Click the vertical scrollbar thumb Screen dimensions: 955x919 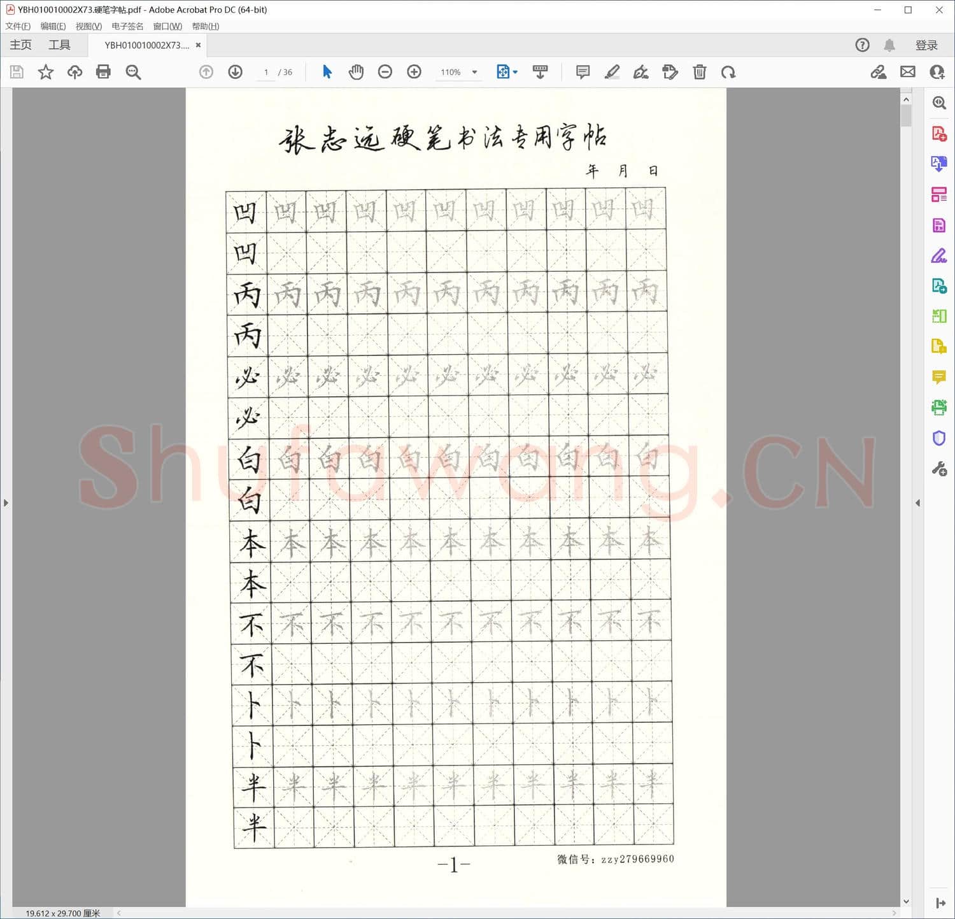pyautogui.click(x=906, y=116)
